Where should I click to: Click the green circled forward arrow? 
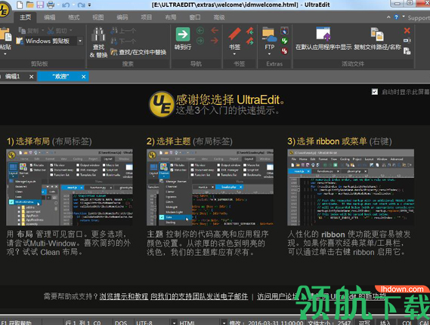tap(200, 41)
